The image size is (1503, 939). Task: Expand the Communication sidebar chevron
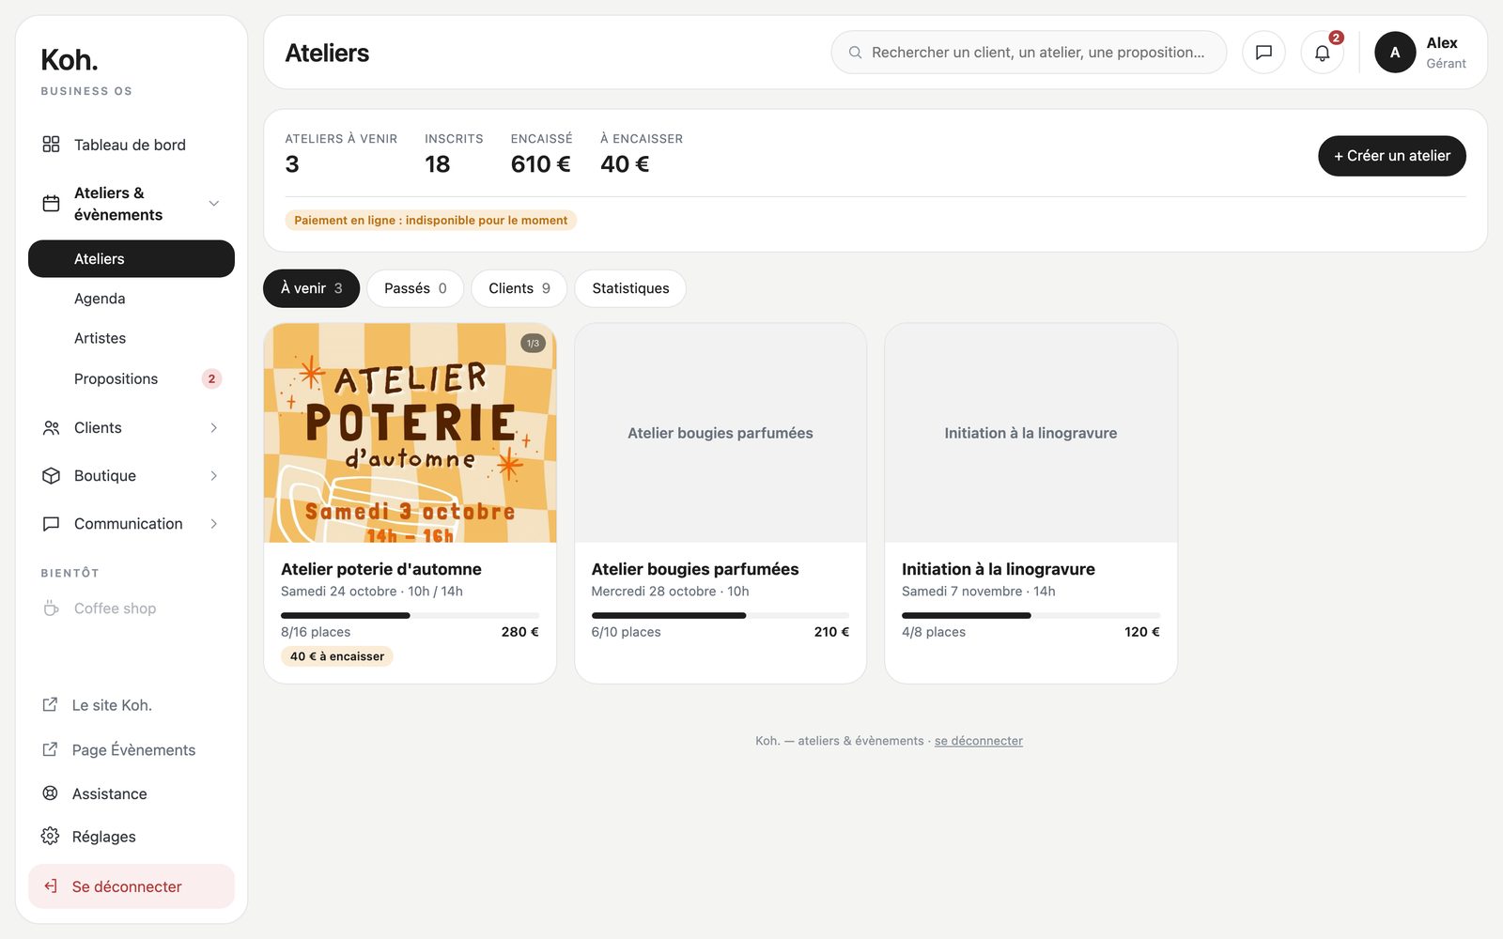[x=214, y=524]
